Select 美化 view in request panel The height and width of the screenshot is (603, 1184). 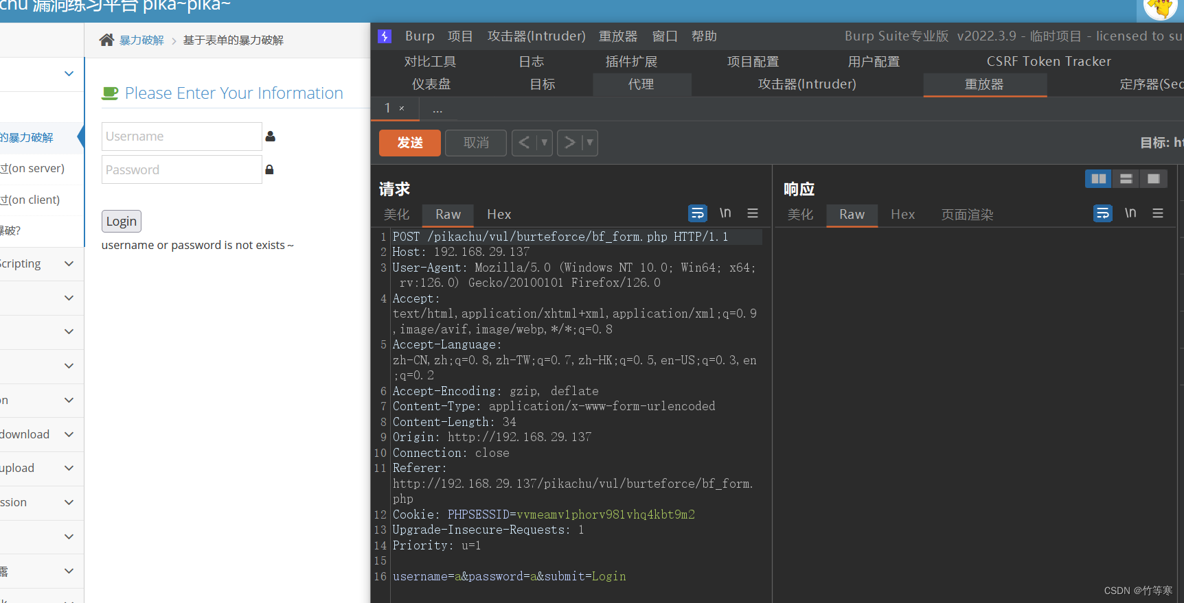(x=396, y=215)
